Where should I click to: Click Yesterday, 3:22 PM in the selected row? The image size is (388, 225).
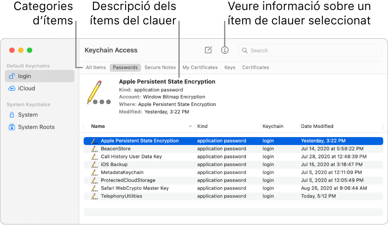[323, 141]
